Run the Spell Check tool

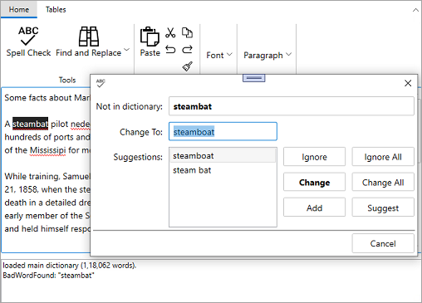(28, 41)
